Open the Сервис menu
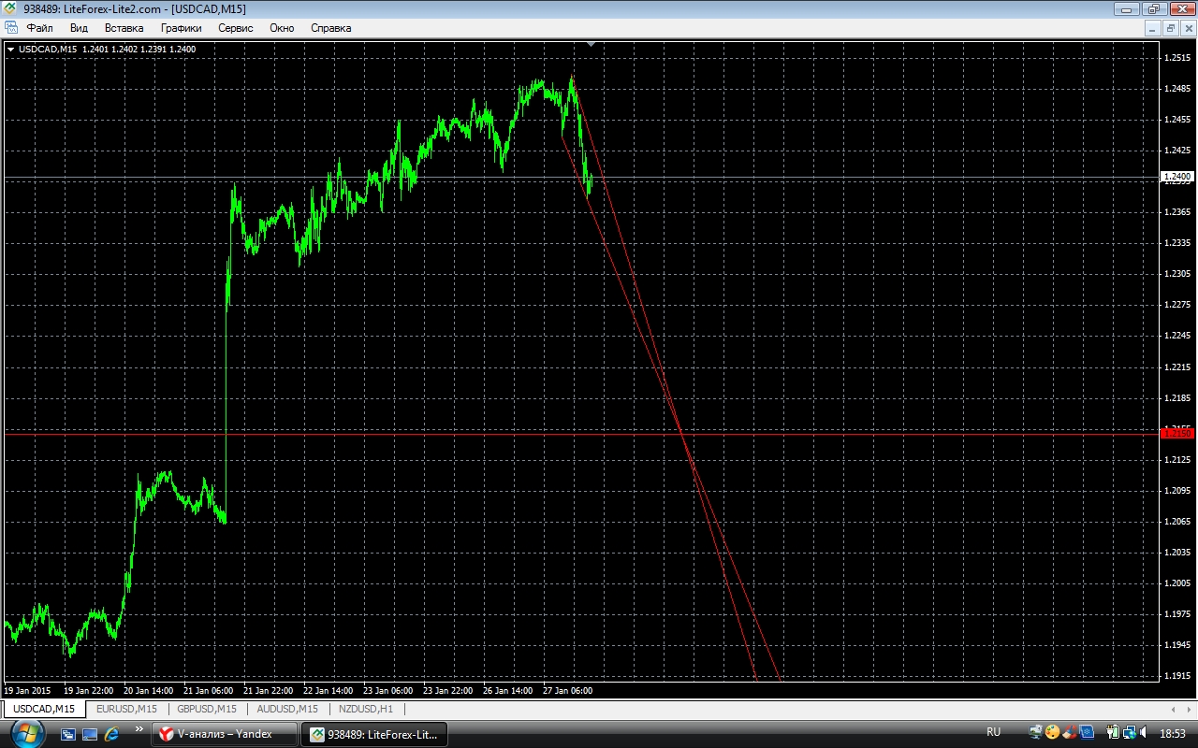Viewport: 1198px width, 748px height. (x=235, y=28)
